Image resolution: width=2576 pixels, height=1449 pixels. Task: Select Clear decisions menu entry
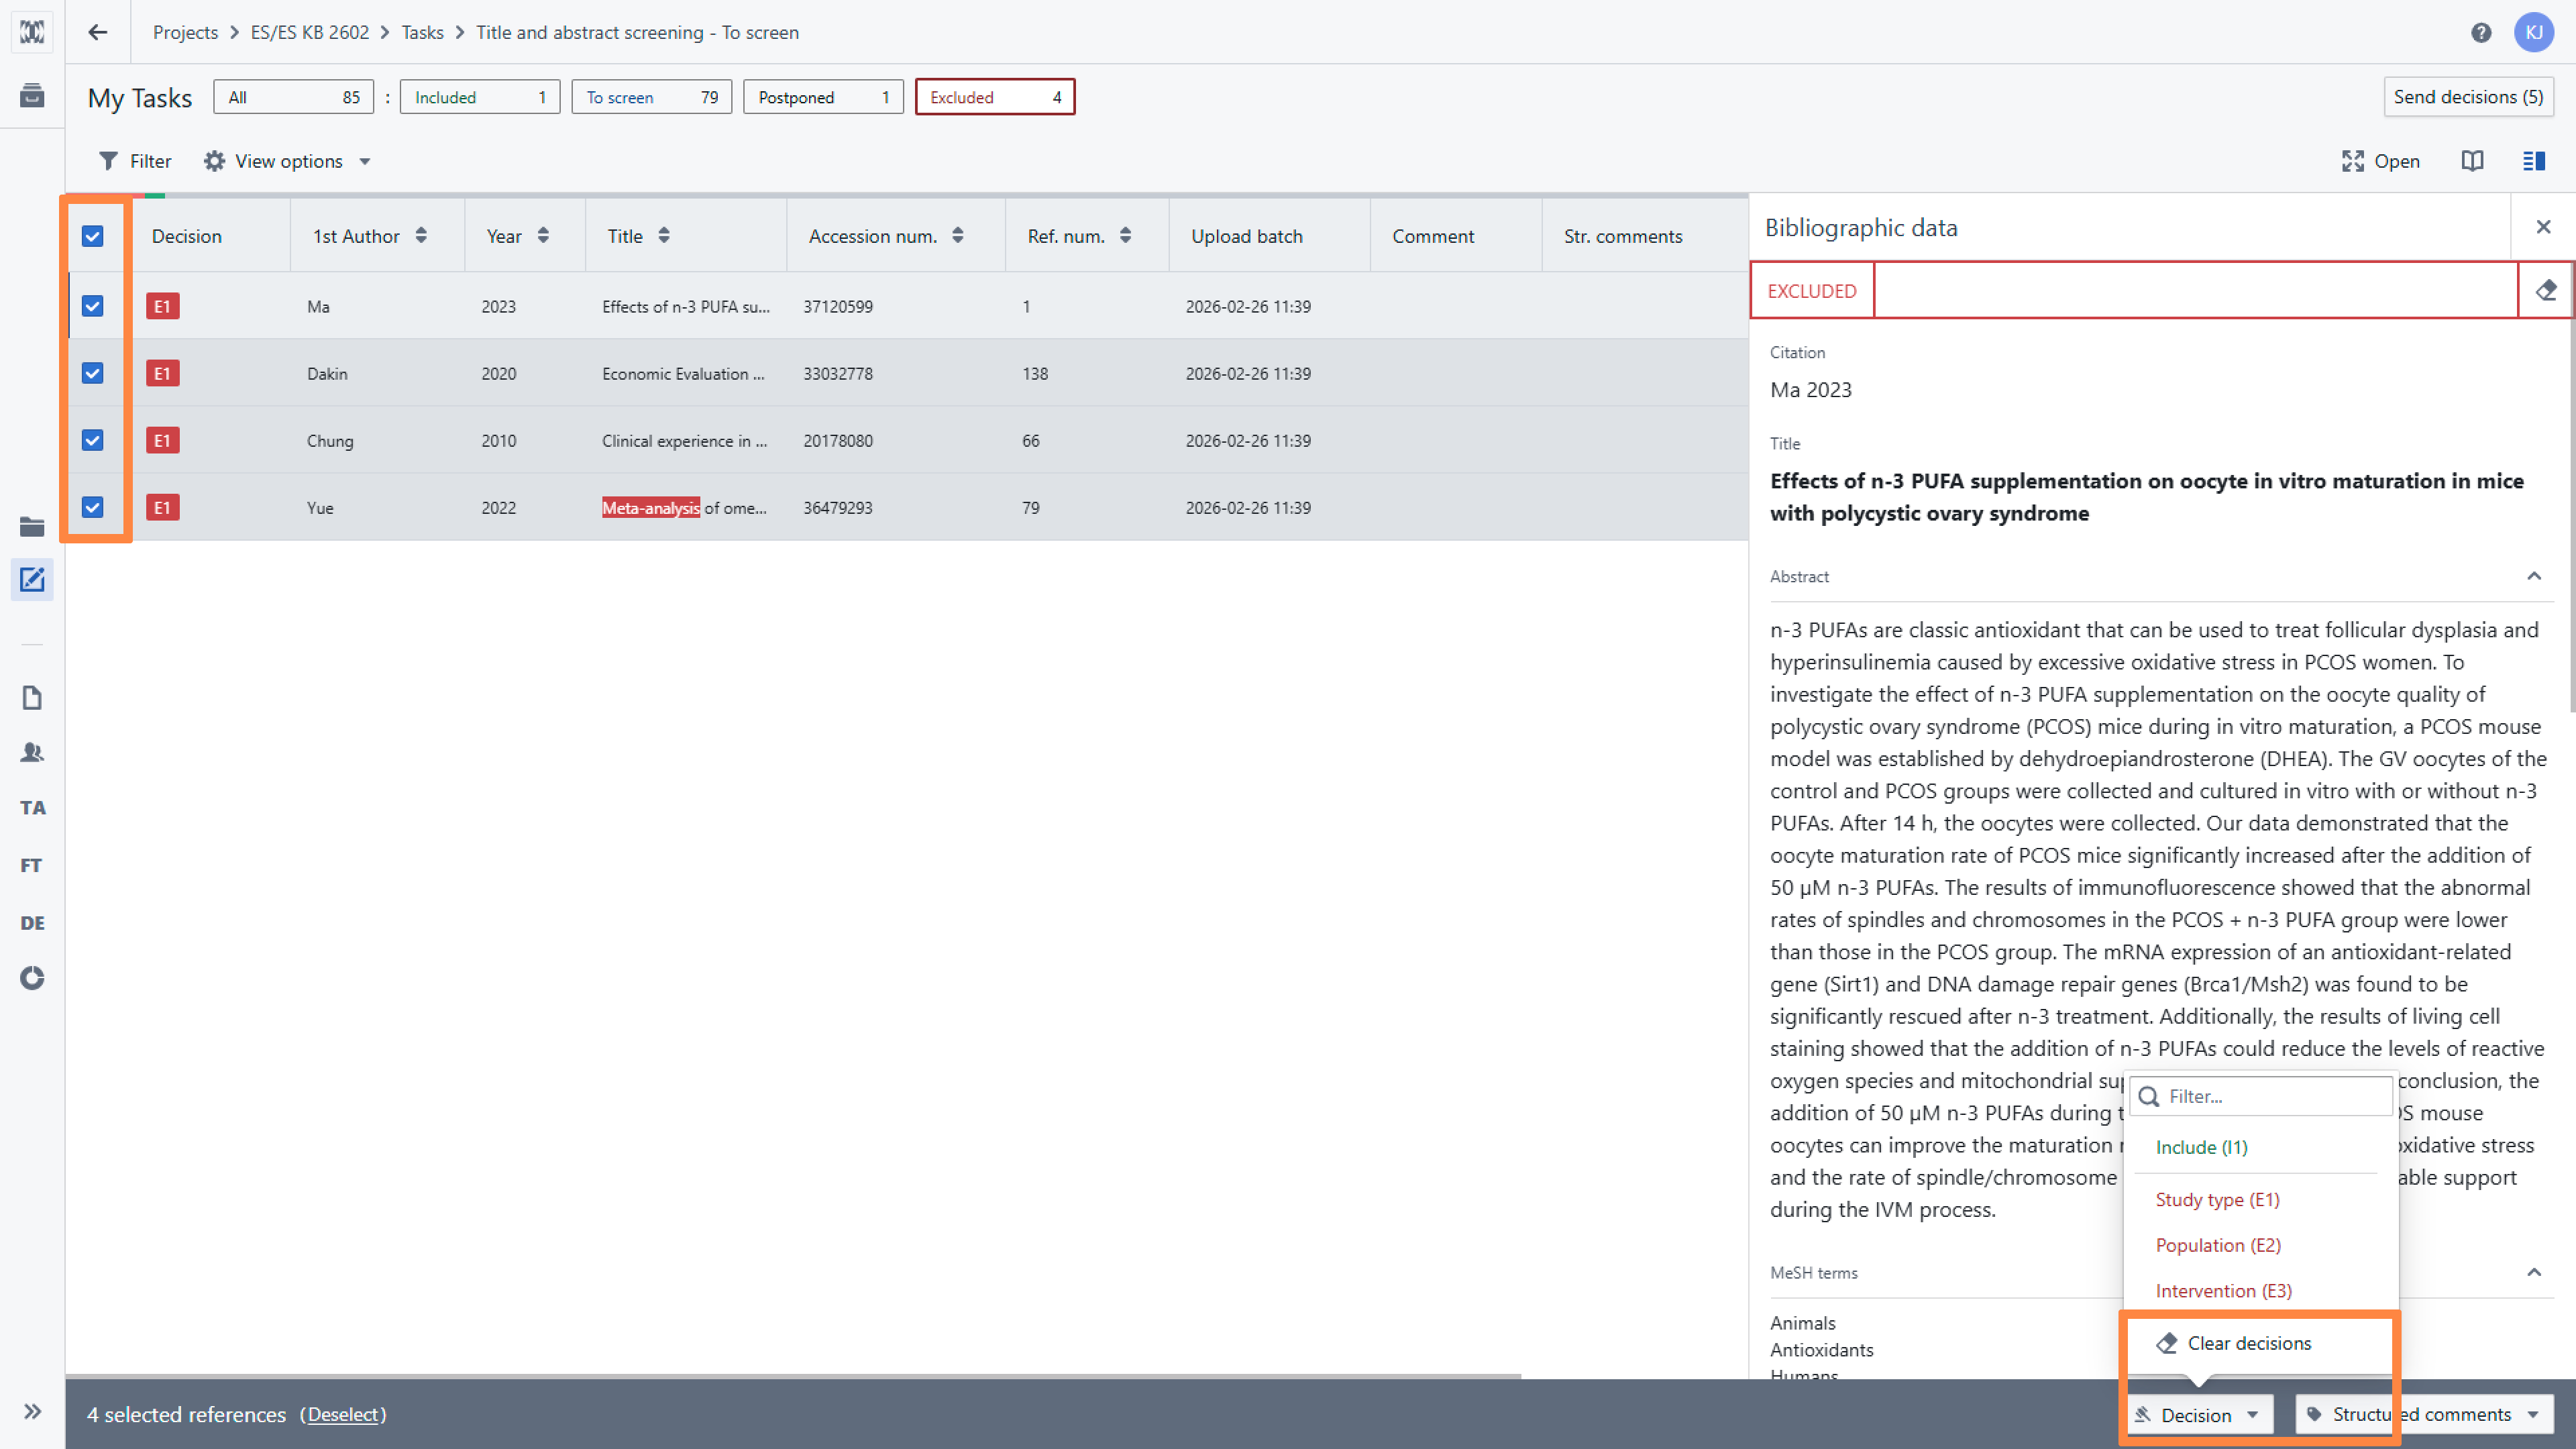[x=2248, y=1343]
